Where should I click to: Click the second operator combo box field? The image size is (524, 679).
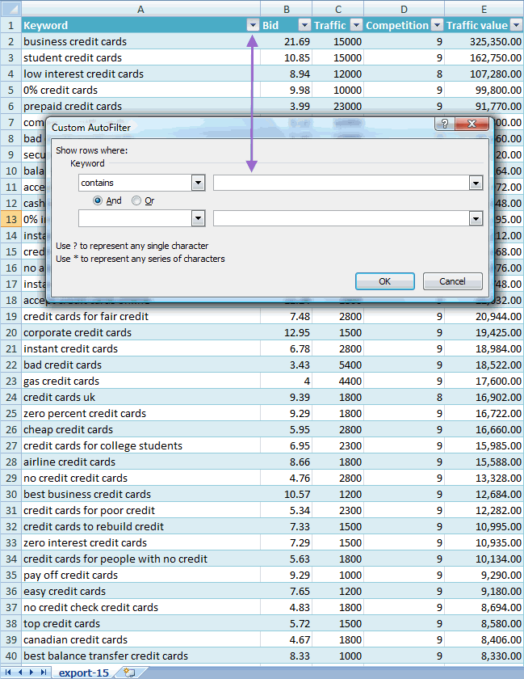135,218
